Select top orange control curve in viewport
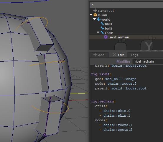 coord(32,24)
